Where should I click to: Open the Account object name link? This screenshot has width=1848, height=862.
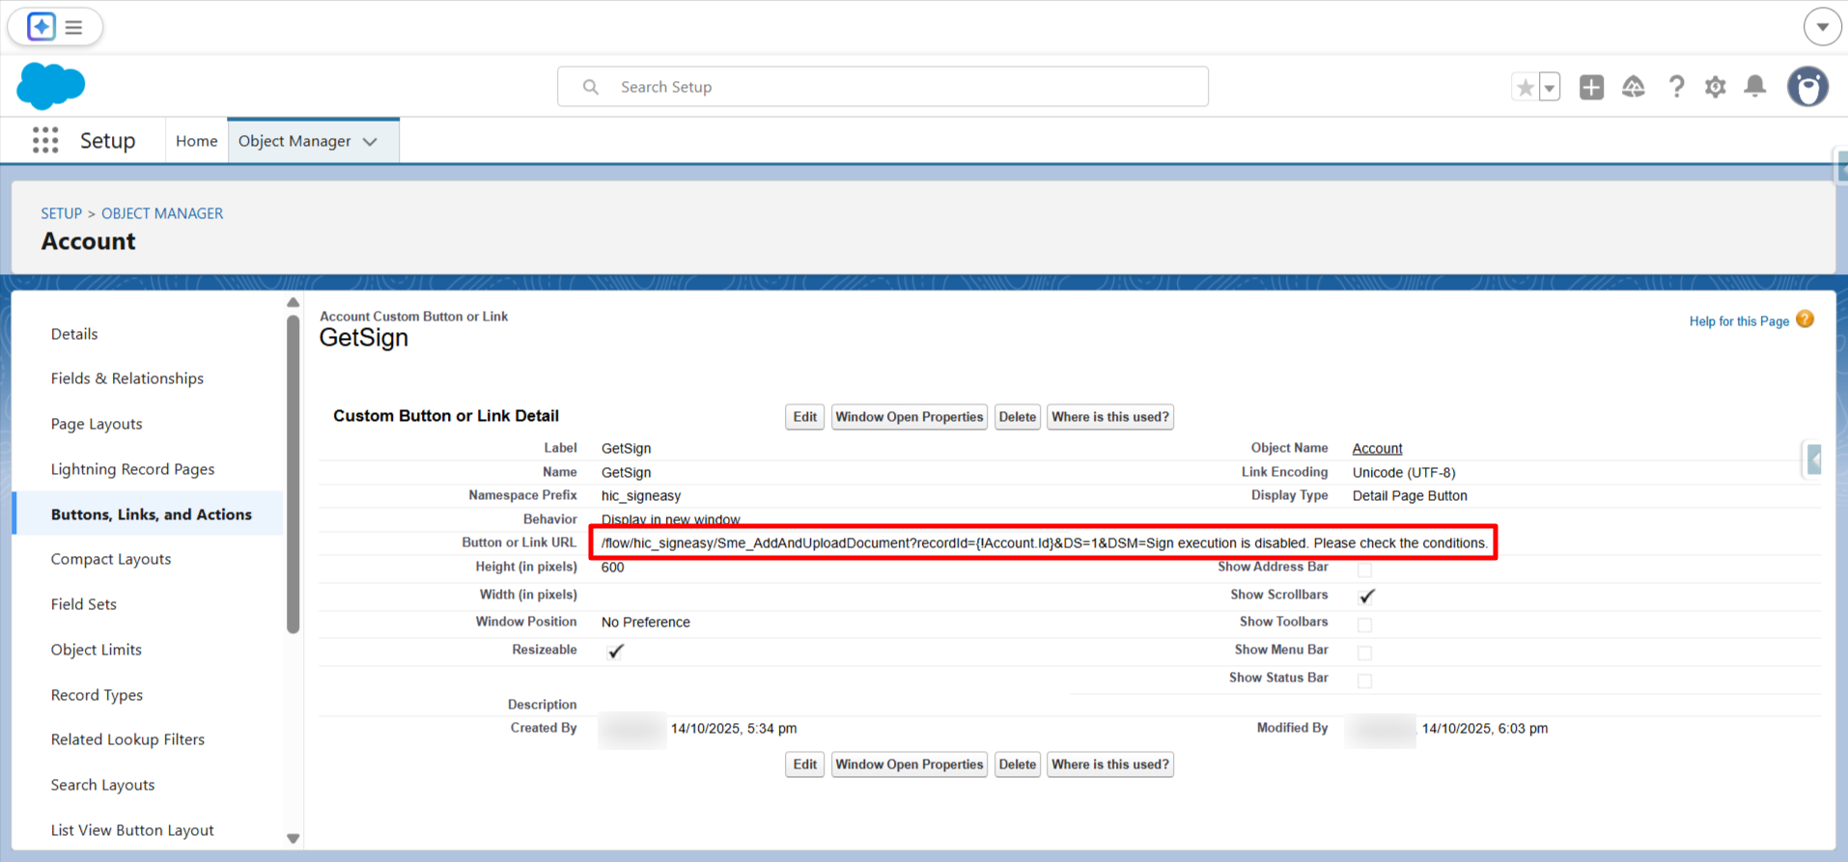click(x=1377, y=448)
